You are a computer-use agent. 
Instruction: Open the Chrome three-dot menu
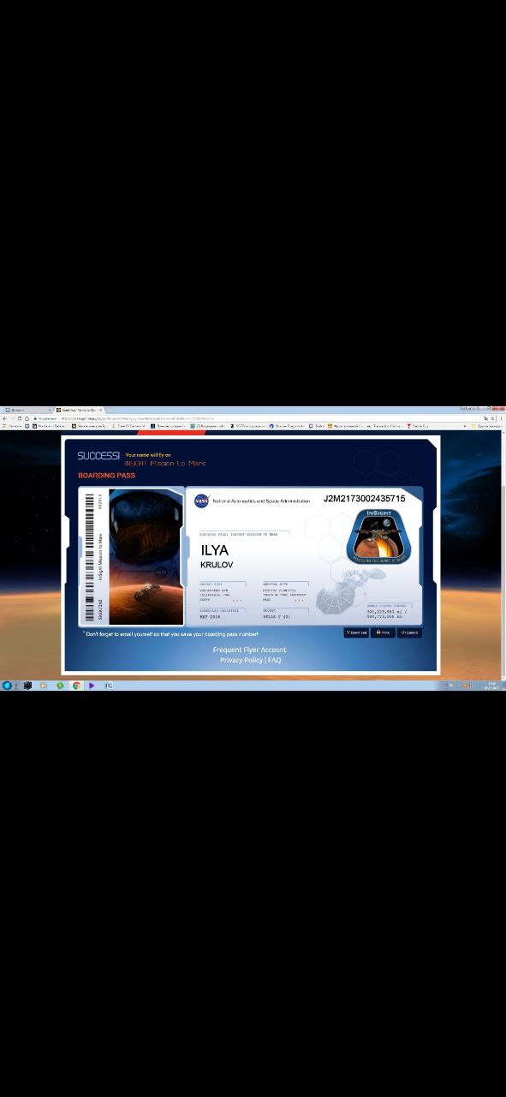click(502, 418)
